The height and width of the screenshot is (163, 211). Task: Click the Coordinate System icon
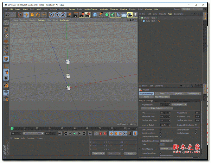coord(69,15)
